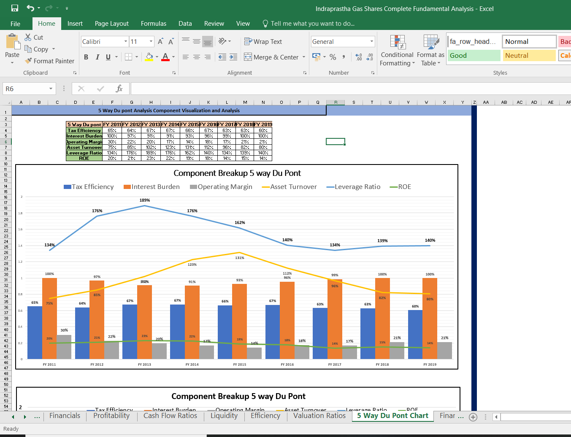Open the Calibri font name dropdown
The image size is (571, 437).
126,41
